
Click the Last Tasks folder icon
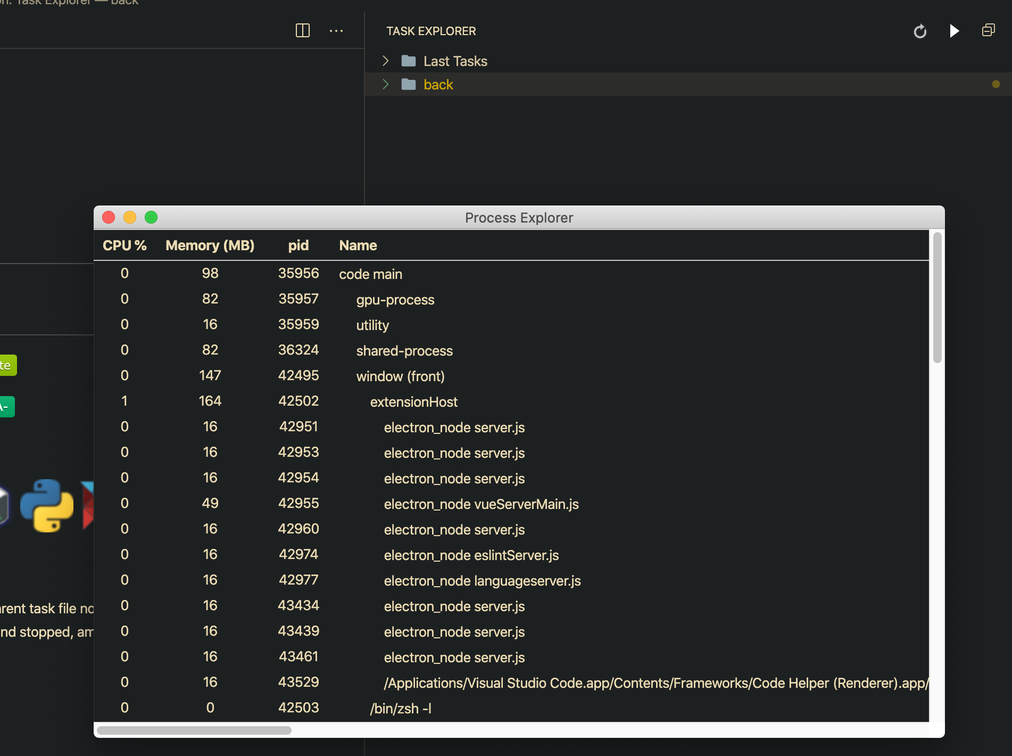(409, 61)
